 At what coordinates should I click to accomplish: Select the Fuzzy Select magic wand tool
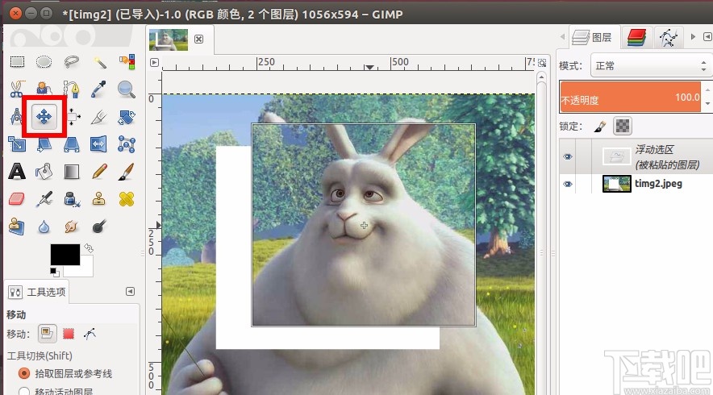(x=99, y=62)
